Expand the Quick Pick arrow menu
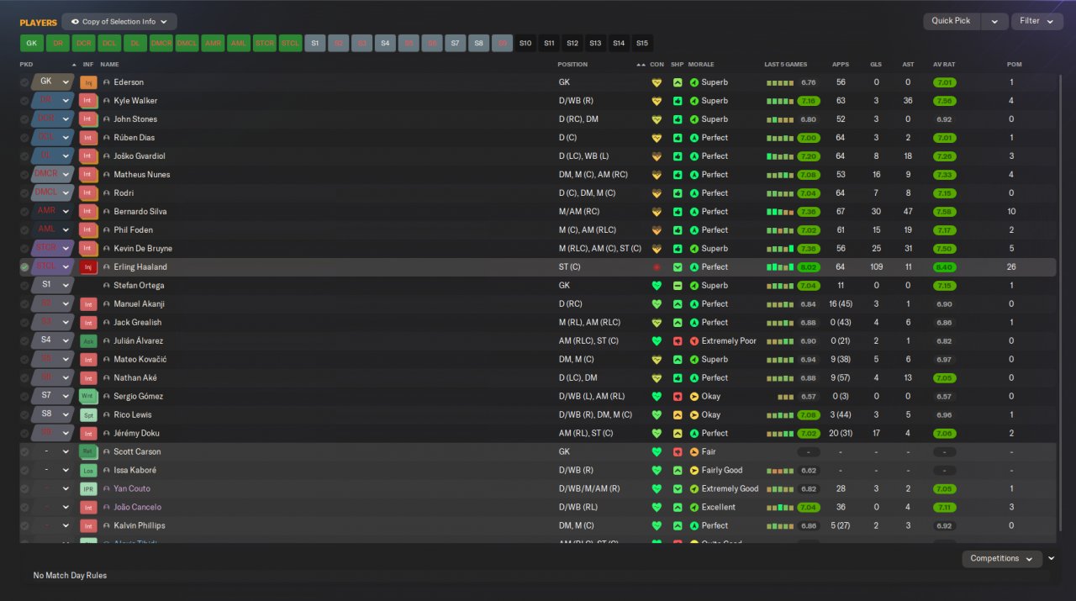Image resolution: width=1076 pixels, height=601 pixels. point(994,22)
